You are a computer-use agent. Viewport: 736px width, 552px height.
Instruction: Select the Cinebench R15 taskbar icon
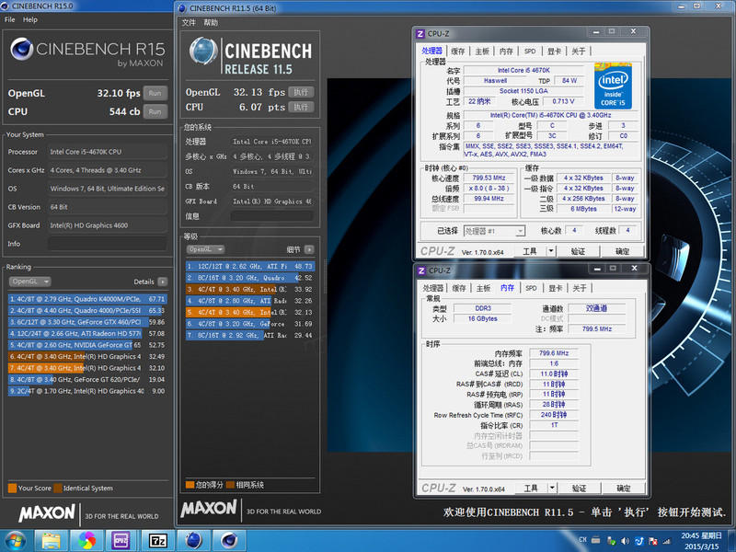click(229, 539)
